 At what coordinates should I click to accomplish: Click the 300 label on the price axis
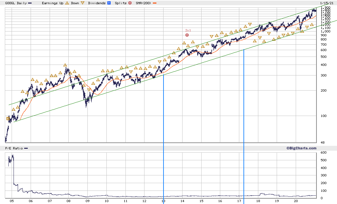point(323,75)
